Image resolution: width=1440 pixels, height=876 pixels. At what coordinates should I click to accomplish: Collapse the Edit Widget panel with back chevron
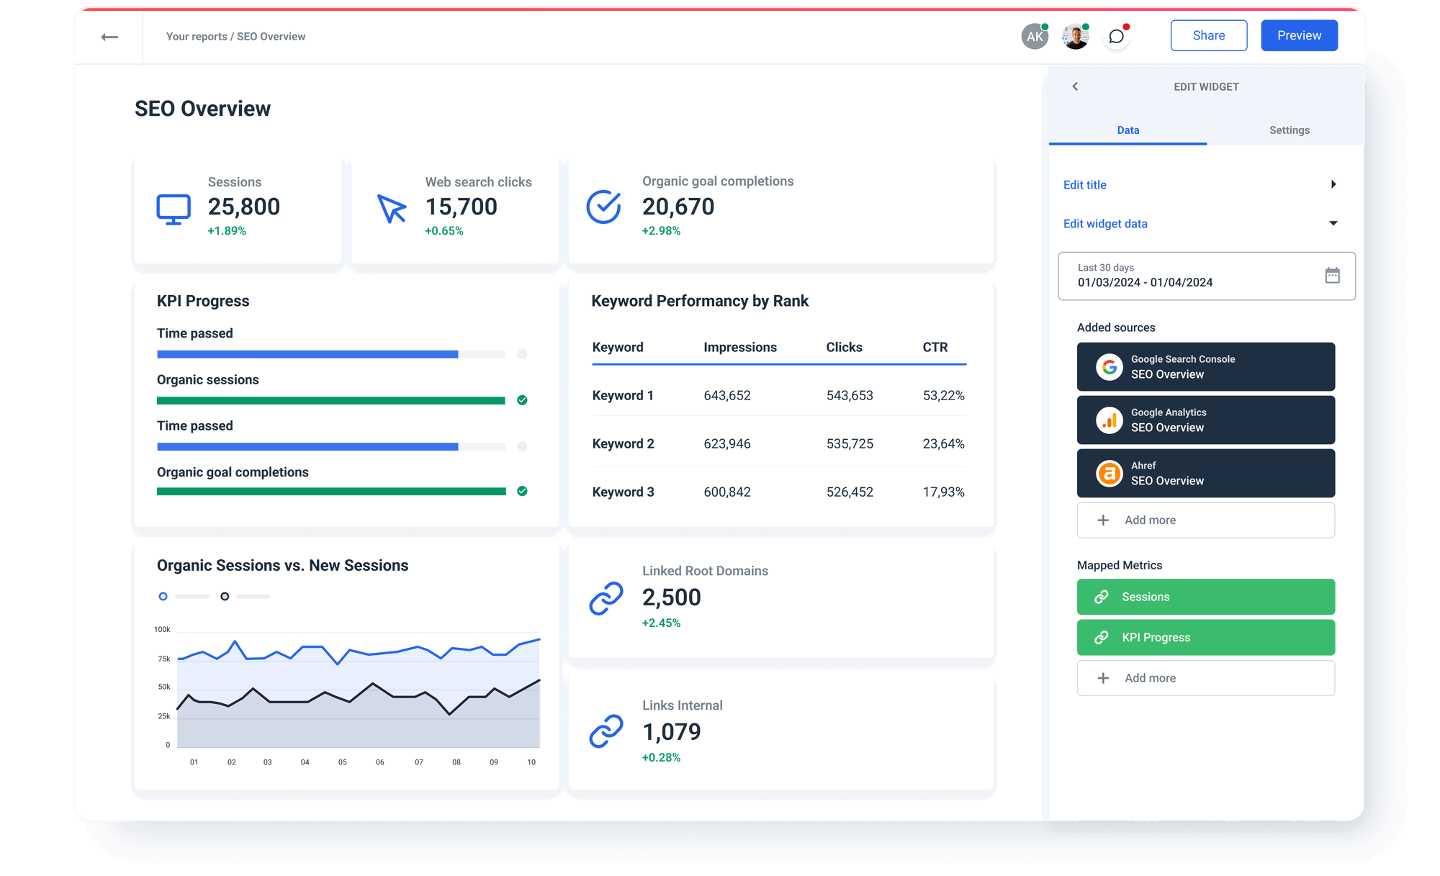1075,86
